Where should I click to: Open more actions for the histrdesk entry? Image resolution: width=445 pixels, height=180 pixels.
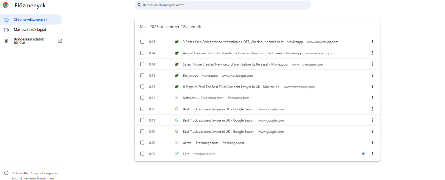coord(372,98)
